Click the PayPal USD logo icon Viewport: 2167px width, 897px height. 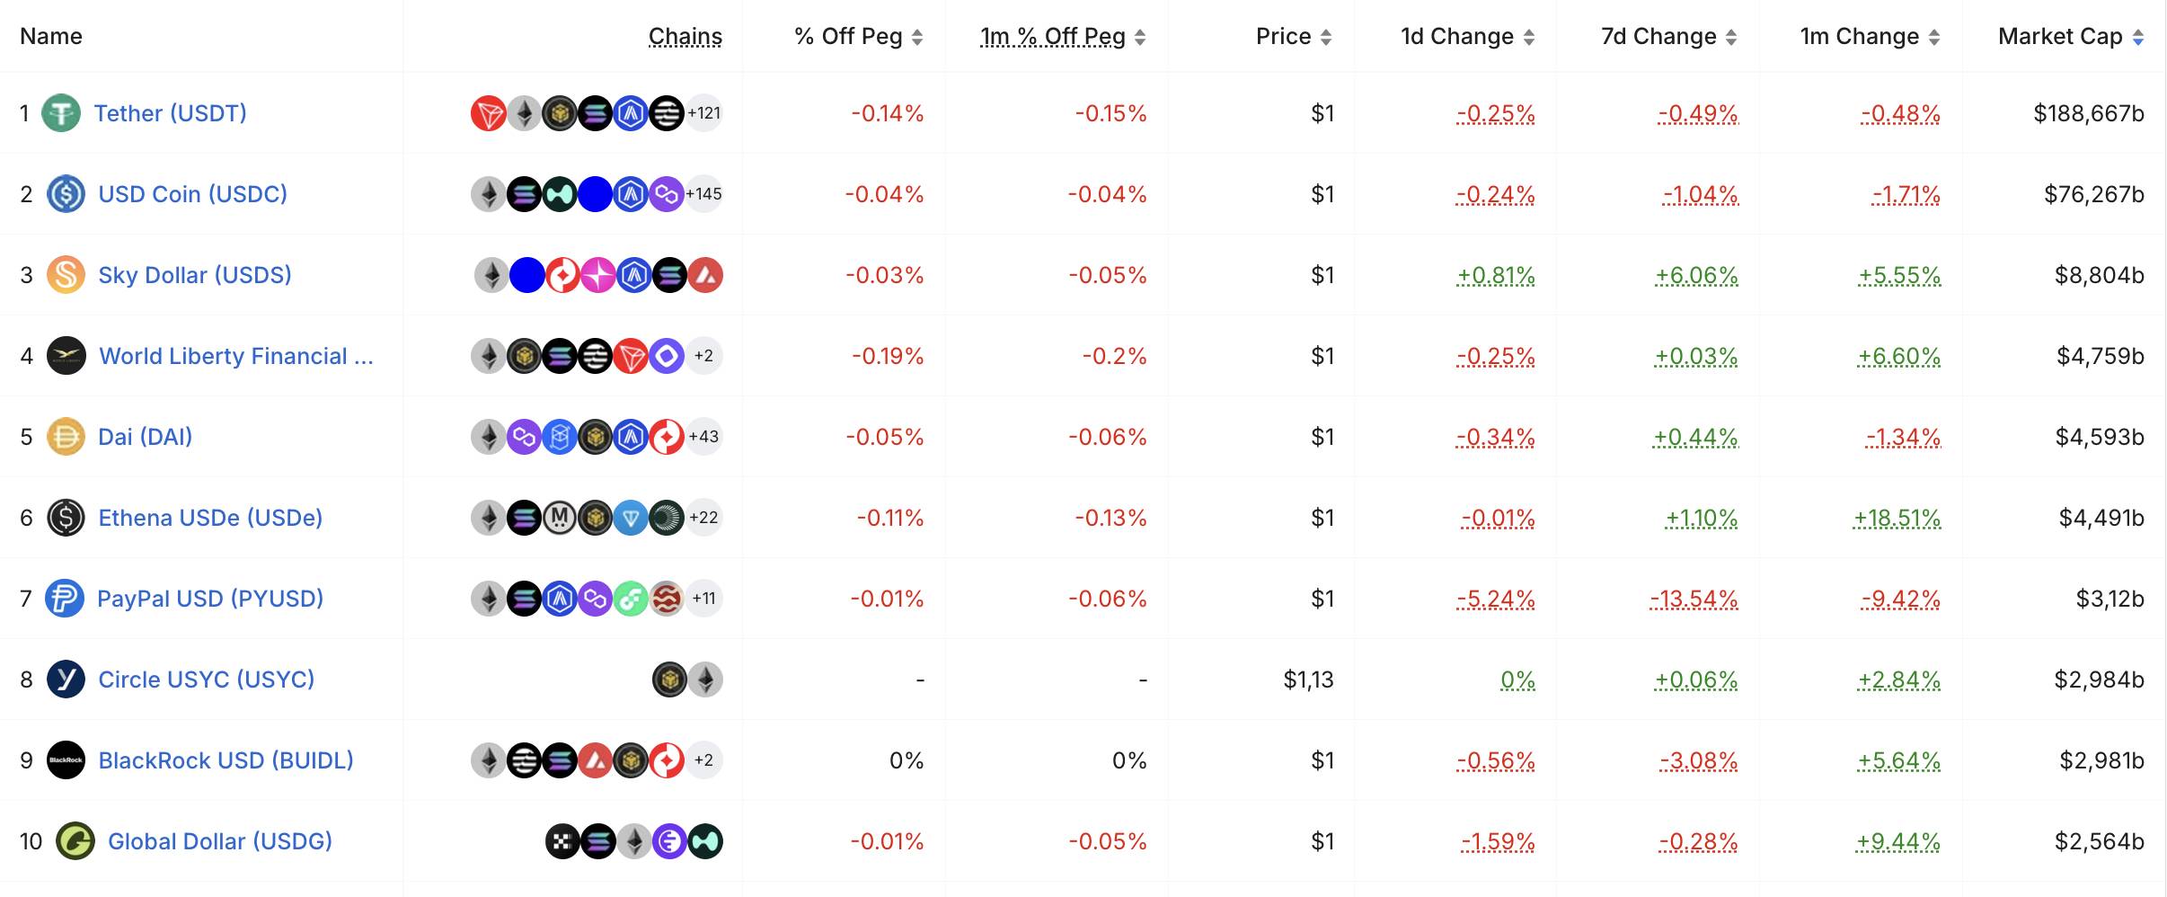[x=65, y=599]
